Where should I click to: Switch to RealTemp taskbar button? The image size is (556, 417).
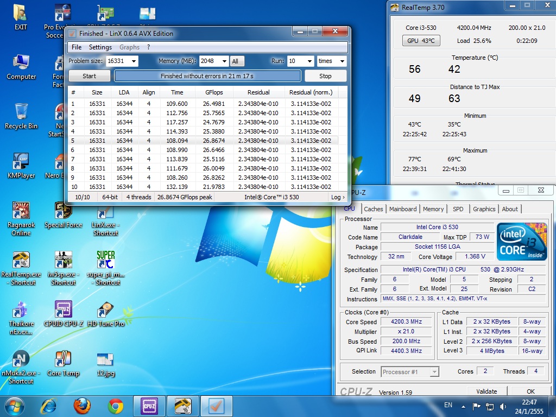click(182, 406)
